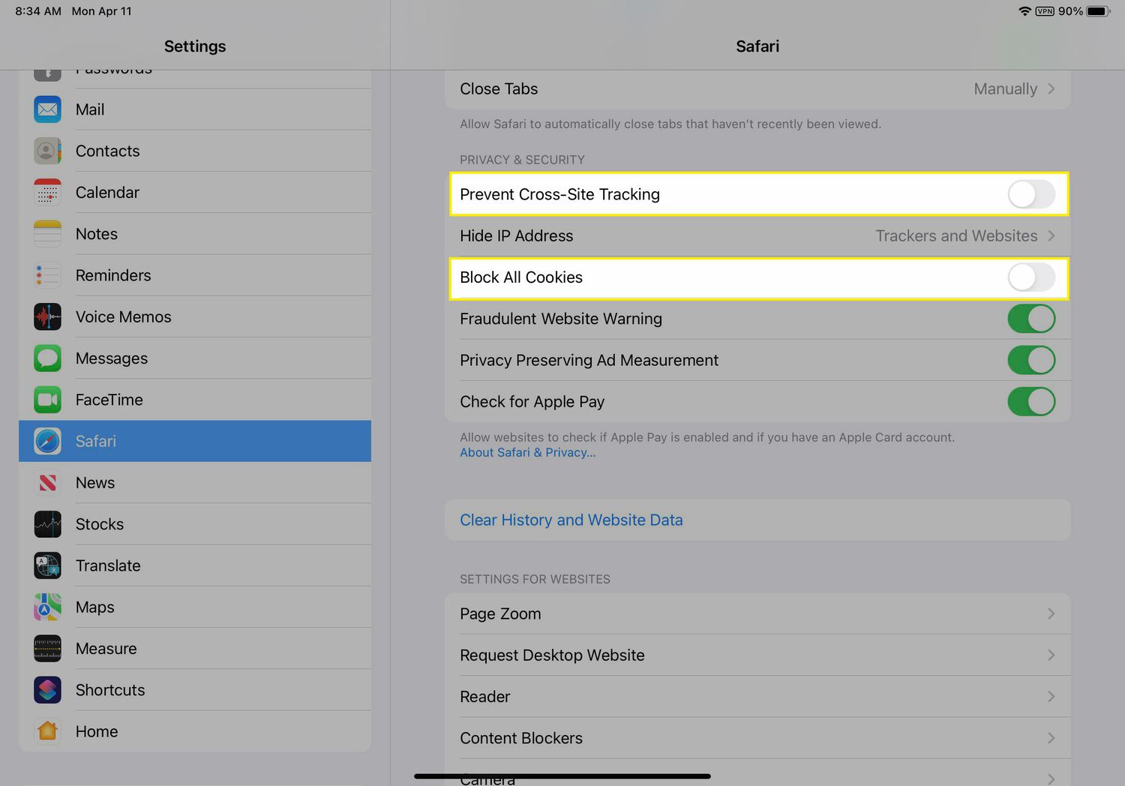Tap the Hide IP Address label
This screenshot has height=786, width=1125.
coord(516,235)
